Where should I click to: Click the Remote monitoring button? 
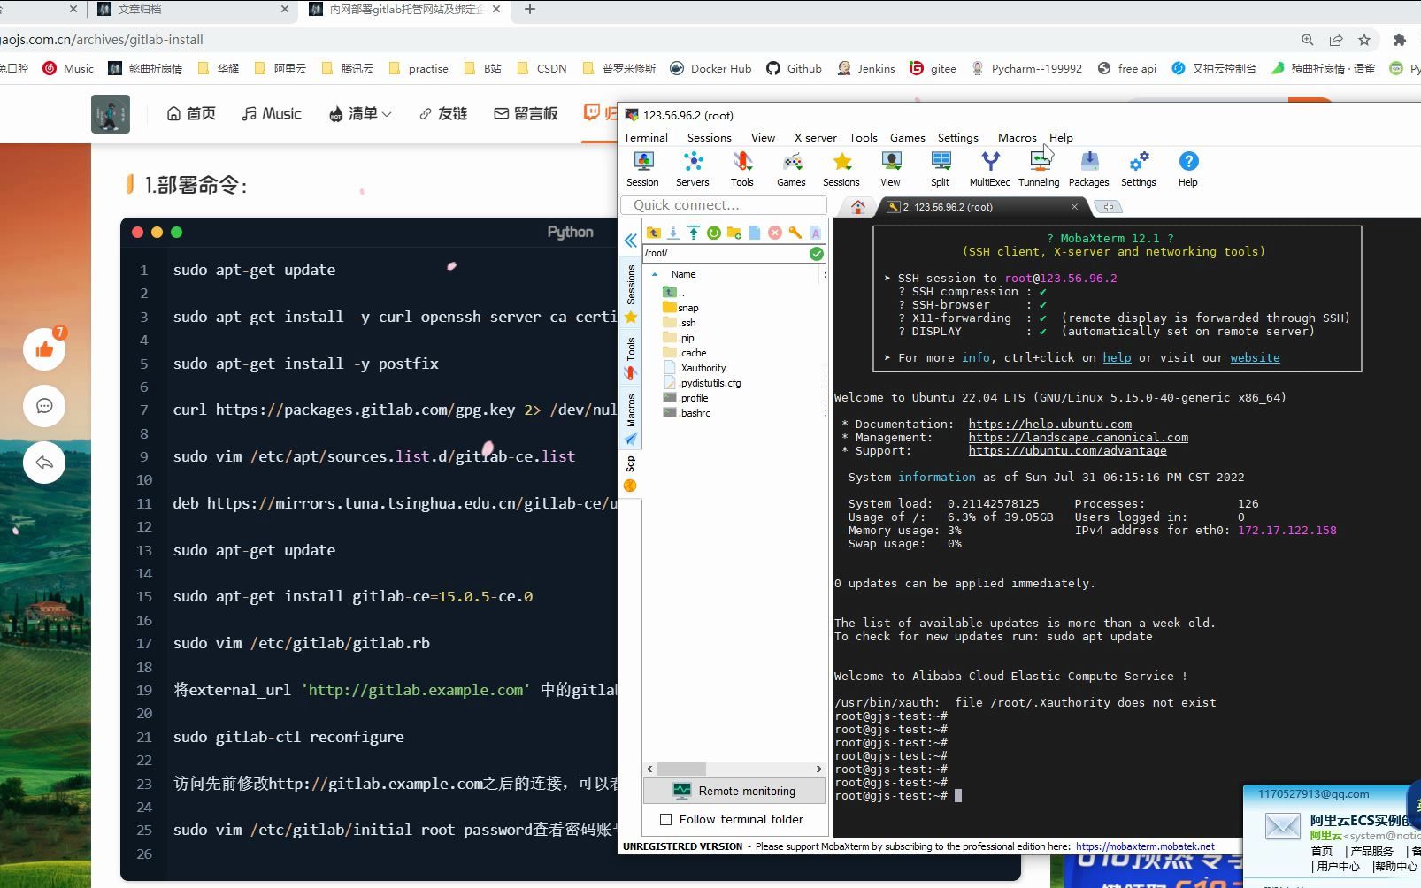pos(734,792)
